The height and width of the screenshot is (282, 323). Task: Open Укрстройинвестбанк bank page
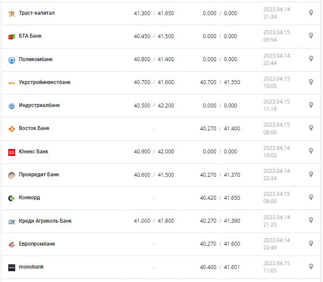click(x=45, y=82)
